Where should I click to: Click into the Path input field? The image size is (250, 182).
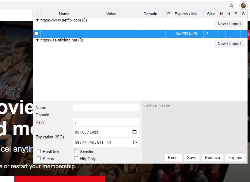coord(106,122)
